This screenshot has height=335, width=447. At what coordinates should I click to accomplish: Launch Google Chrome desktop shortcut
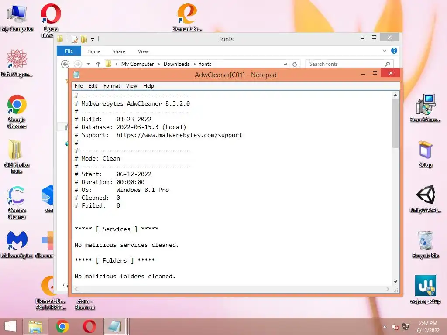pos(17,112)
